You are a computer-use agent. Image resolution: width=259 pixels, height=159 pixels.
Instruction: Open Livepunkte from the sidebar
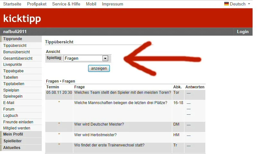pos(13,65)
